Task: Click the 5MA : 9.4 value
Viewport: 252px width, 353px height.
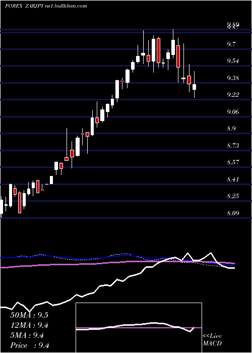Action: (27, 335)
